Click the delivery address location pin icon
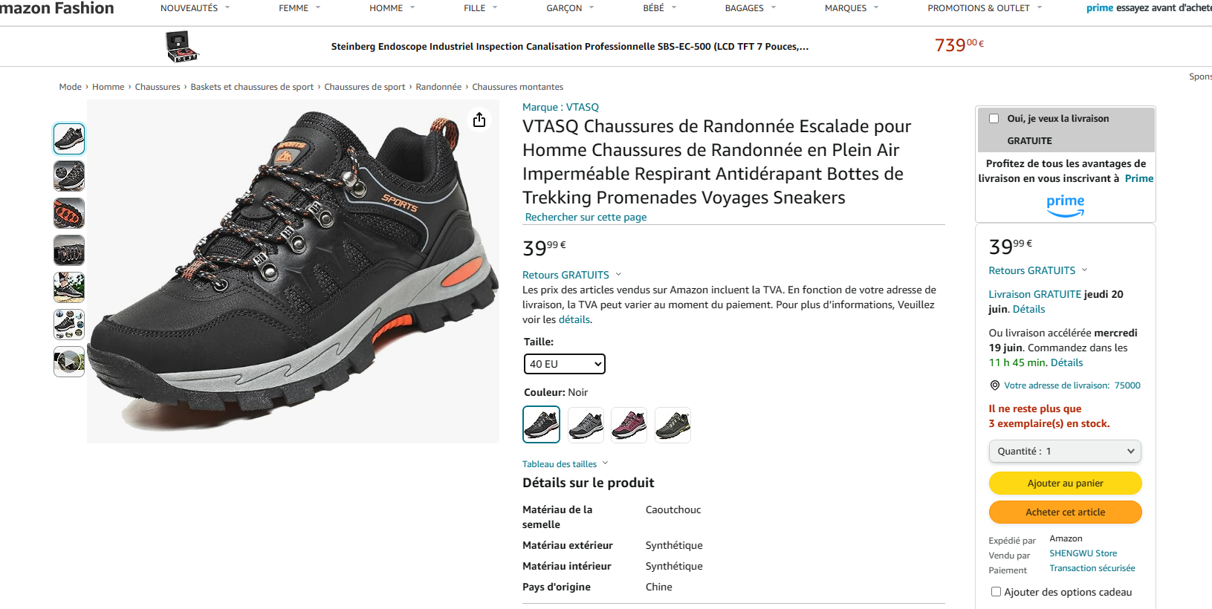 [995, 385]
